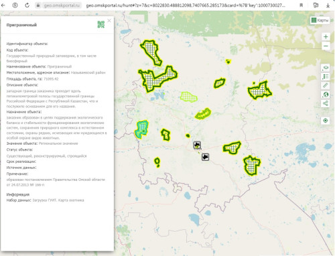Click the upper animal marker near Omsk

[x=197, y=145]
